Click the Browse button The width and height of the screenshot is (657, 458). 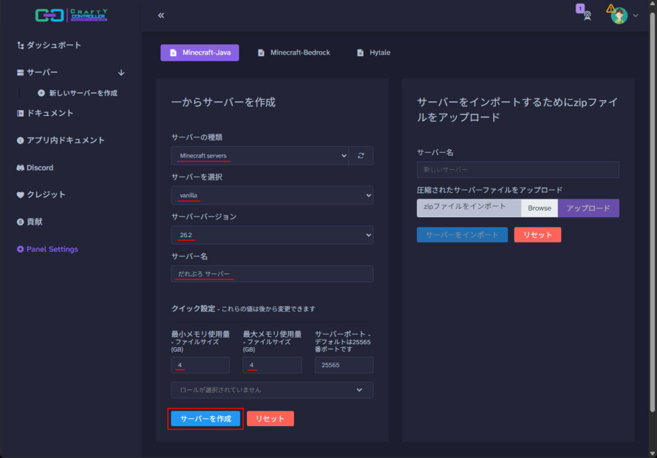(539, 208)
